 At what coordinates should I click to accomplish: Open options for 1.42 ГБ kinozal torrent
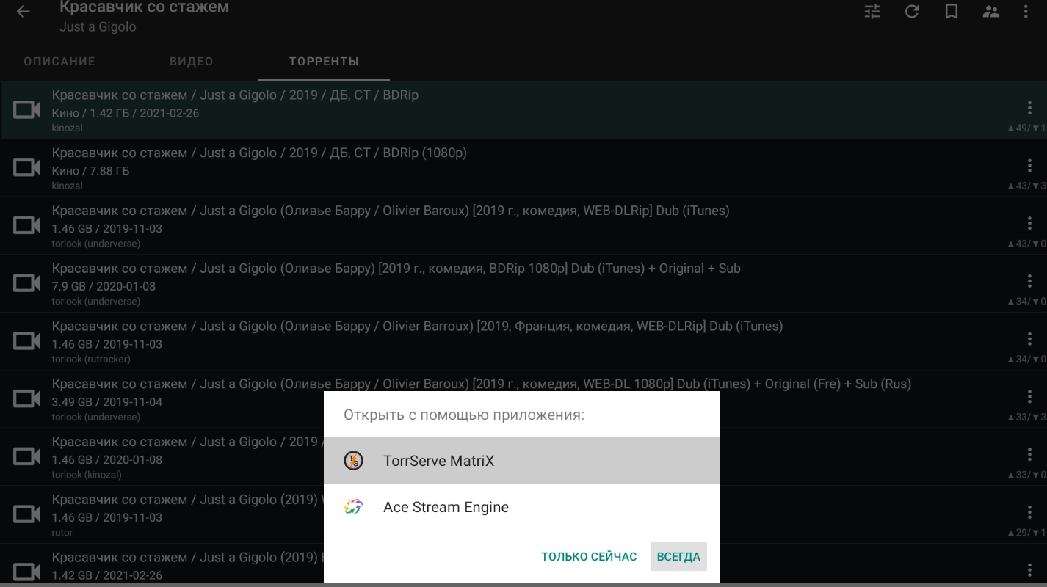1029,109
